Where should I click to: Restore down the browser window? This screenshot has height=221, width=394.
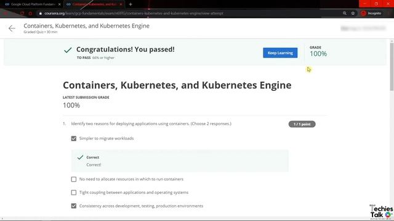[376, 4]
